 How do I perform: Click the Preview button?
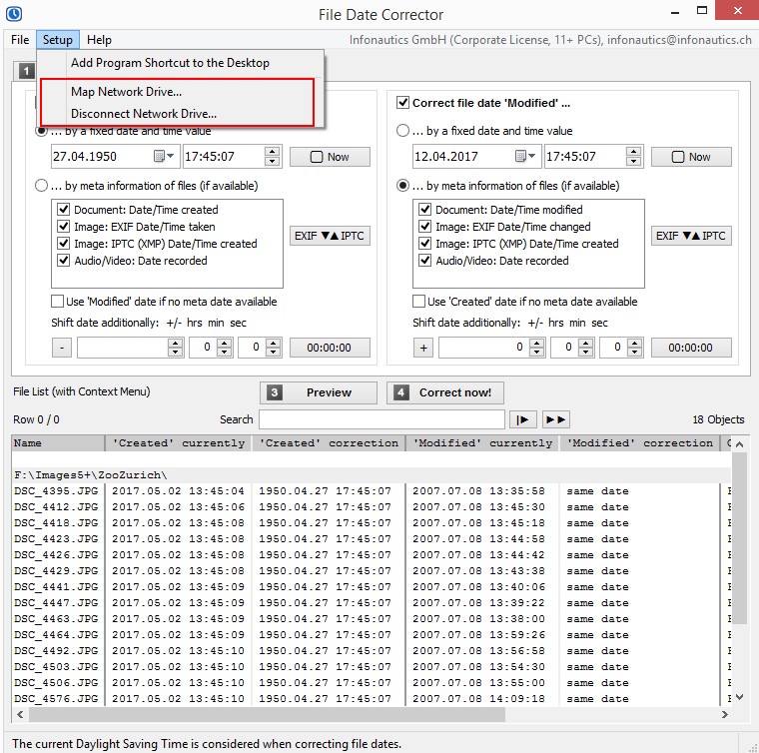coord(319,392)
